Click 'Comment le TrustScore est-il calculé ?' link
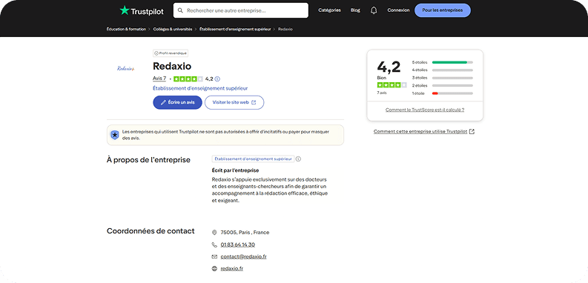 tap(425, 110)
